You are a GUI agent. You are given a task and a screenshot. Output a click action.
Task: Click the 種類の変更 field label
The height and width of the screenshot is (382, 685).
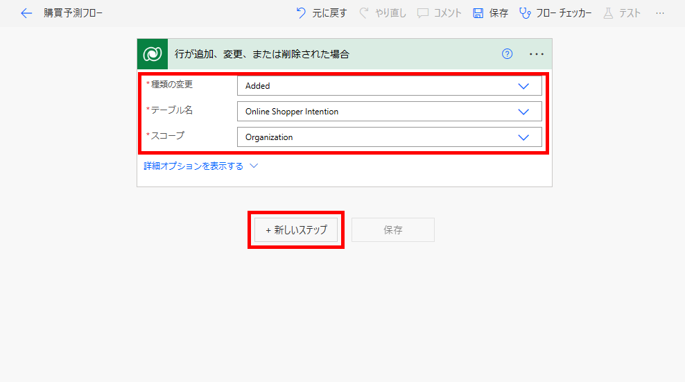coord(172,85)
